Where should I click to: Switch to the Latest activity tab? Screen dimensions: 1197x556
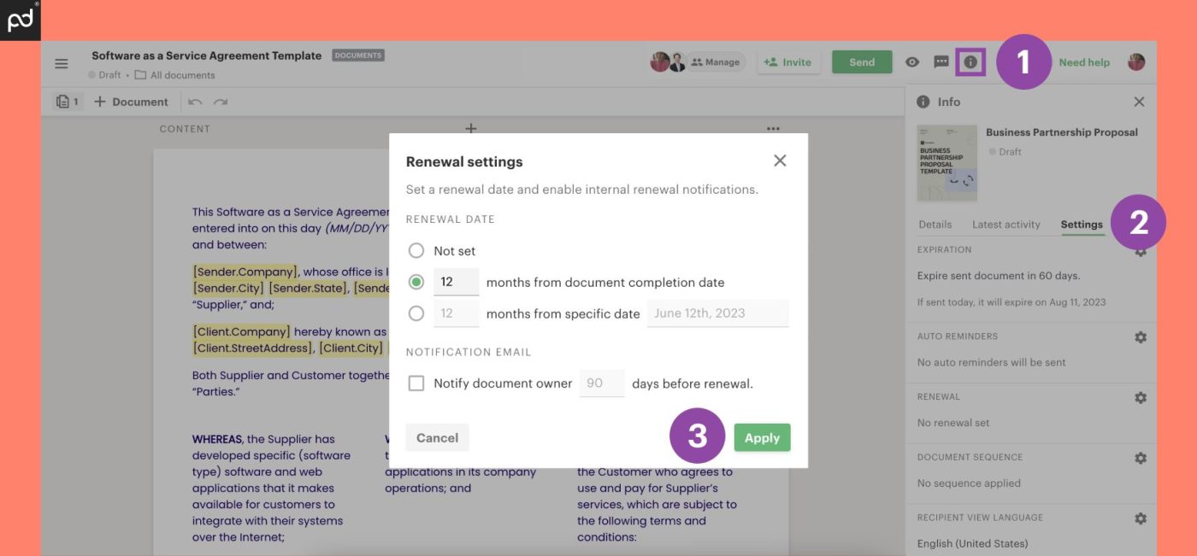(x=1005, y=225)
